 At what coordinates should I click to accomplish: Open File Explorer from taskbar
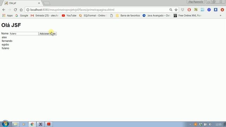pyautogui.click(x=16, y=124)
